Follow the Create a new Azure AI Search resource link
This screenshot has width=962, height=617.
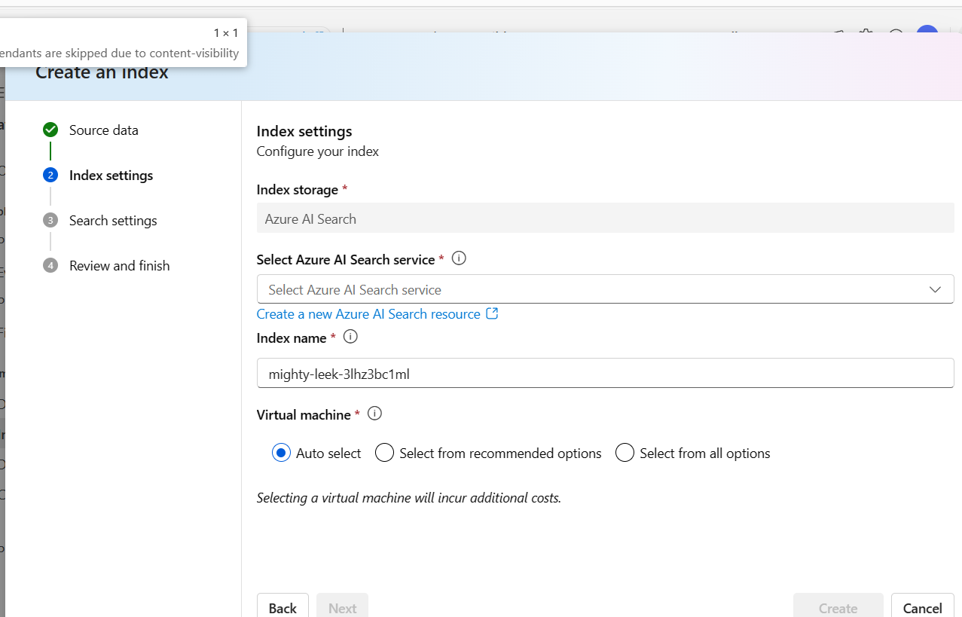tap(368, 313)
